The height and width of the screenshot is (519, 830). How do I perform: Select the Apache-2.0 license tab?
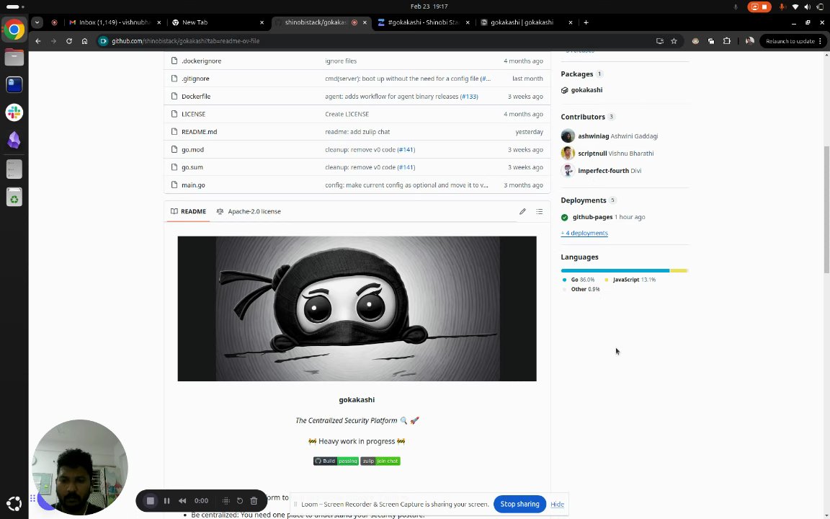(x=249, y=211)
